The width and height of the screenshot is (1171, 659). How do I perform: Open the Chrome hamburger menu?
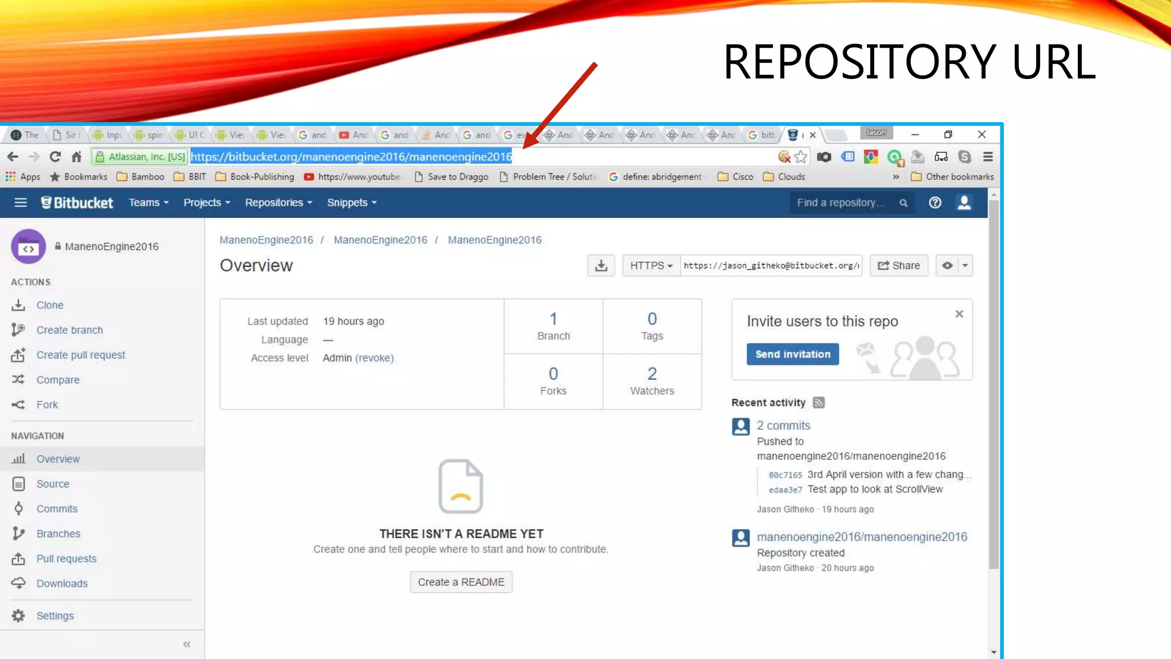(988, 157)
